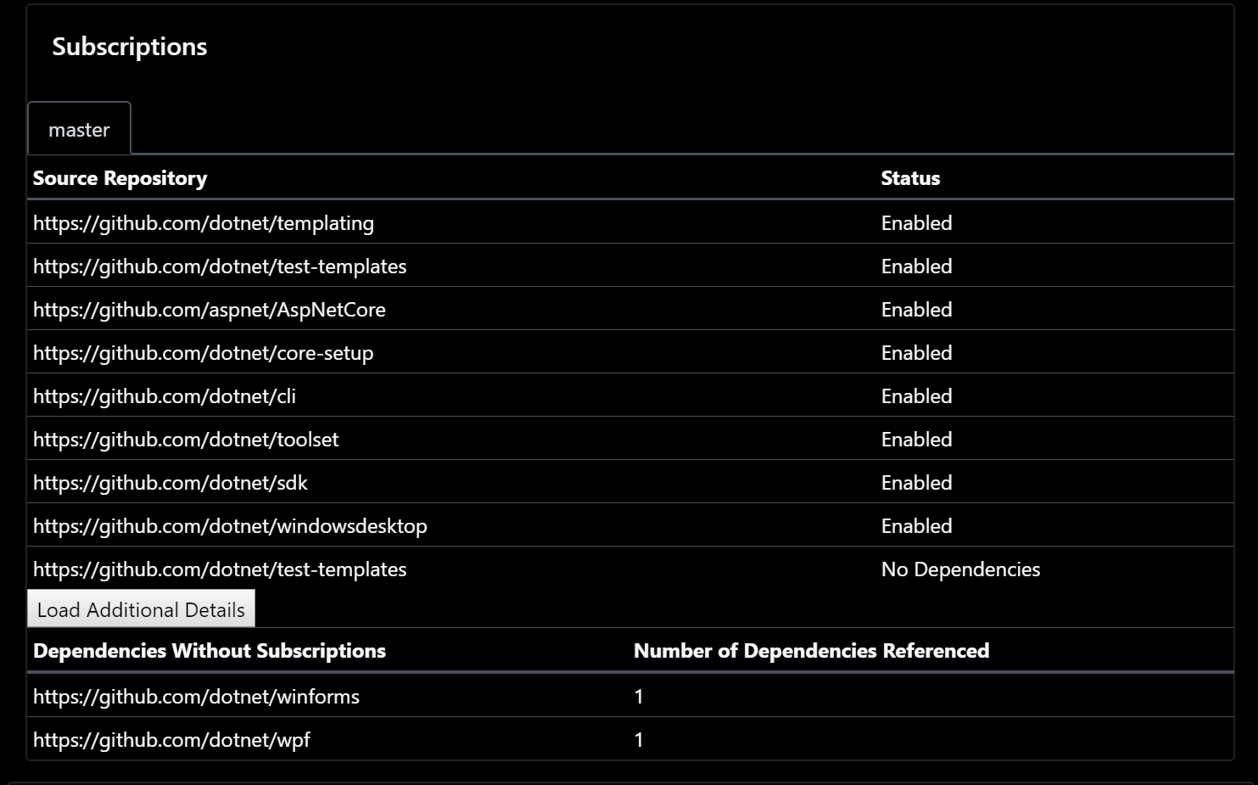Open the dotnet/wpf dependency link

(171, 739)
